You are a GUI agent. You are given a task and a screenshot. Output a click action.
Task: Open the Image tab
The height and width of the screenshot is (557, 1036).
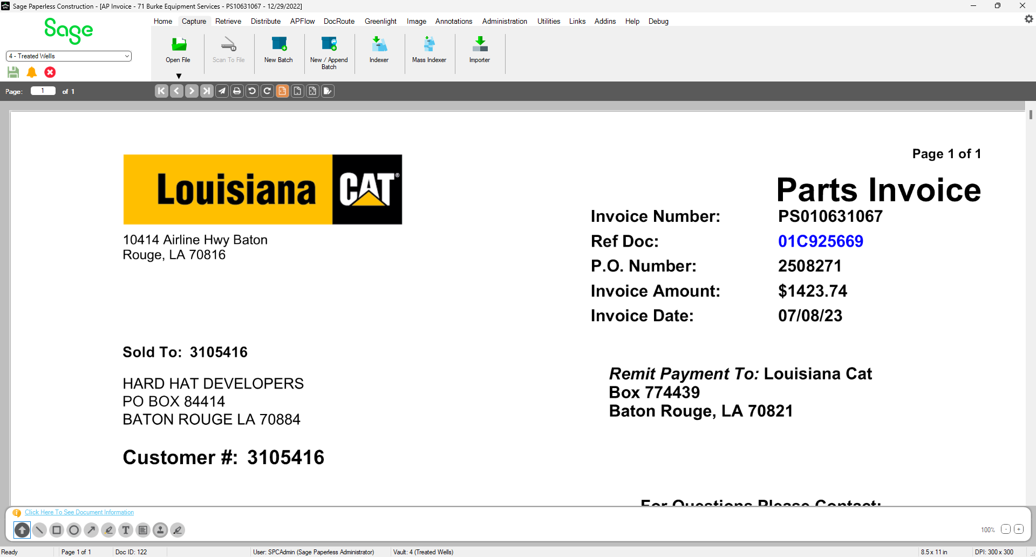click(x=416, y=21)
